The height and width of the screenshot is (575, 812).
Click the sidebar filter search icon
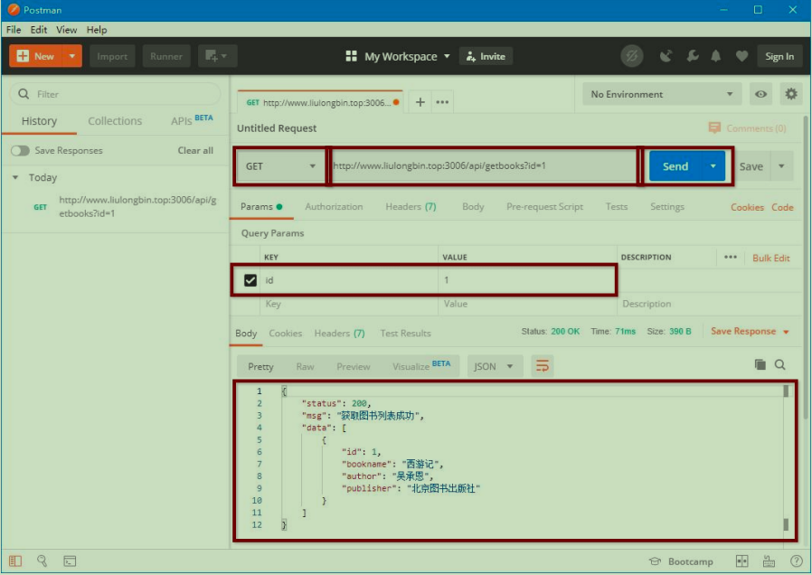click(24, 94)
